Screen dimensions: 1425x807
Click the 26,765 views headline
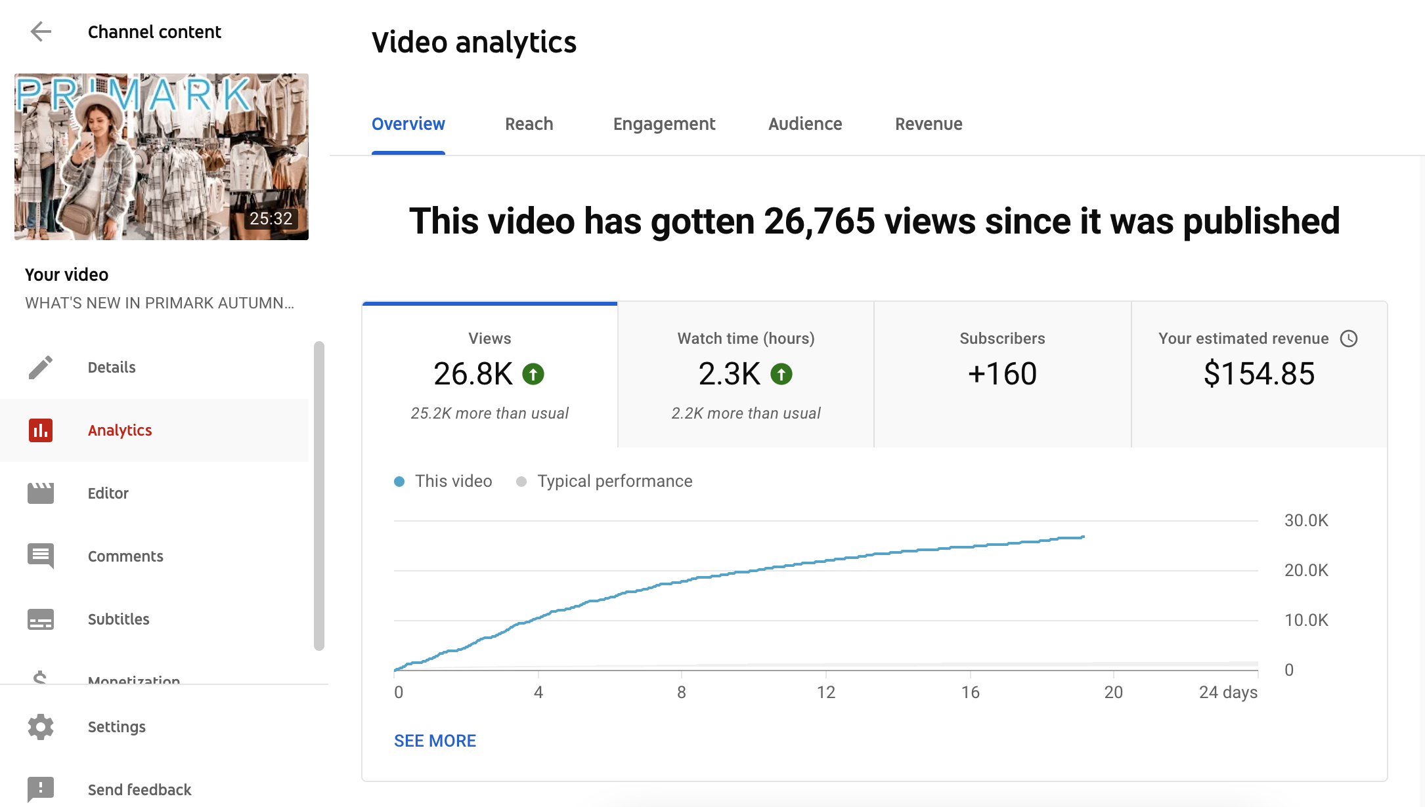click(874, 221)
